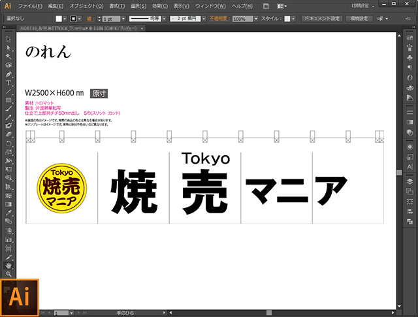Select the Type tool
The width and height of the screenshot is (418, 317).
tap(8, 83)
